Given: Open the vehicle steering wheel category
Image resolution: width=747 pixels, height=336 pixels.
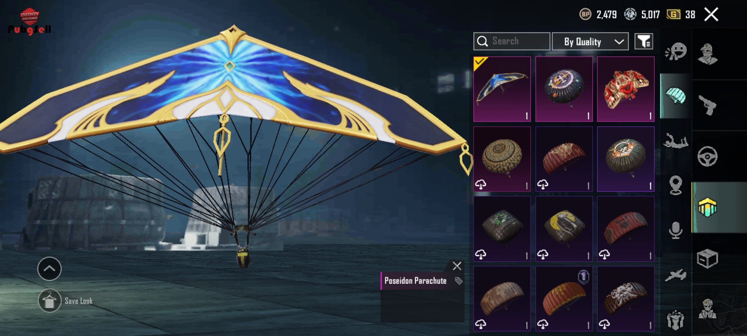Looking at the screenshot, I should 707,156.
